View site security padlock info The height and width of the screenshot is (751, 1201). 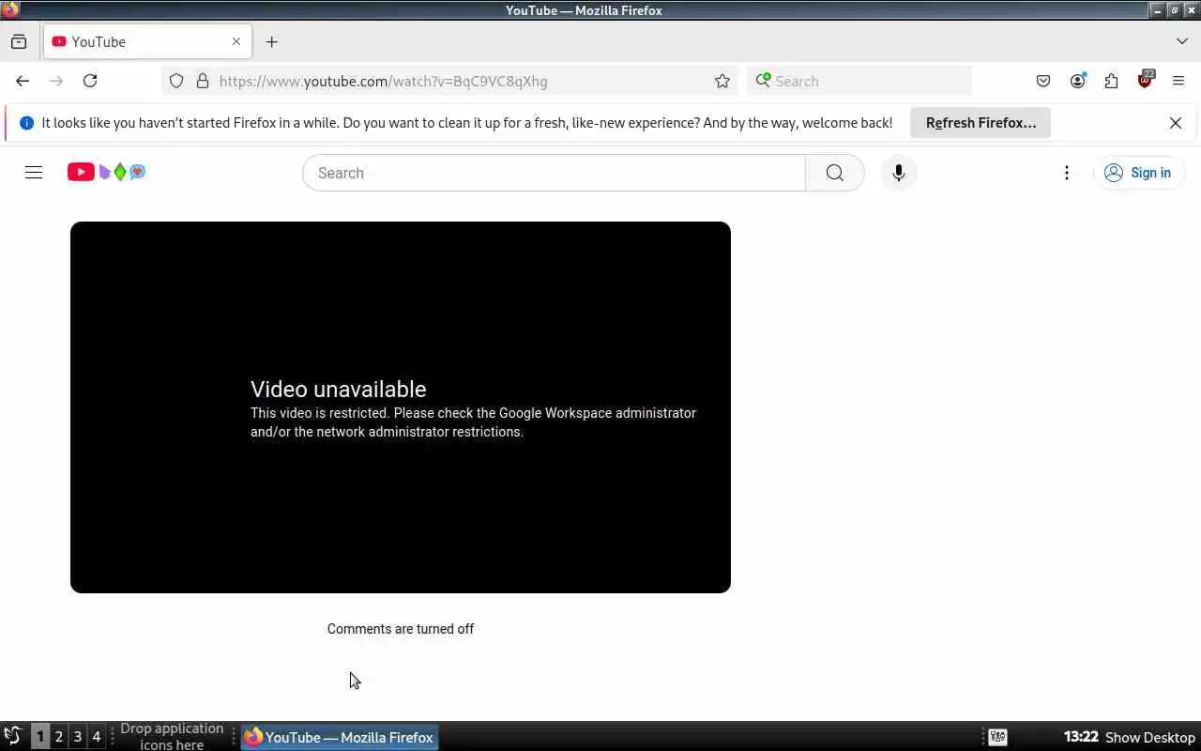202,81
